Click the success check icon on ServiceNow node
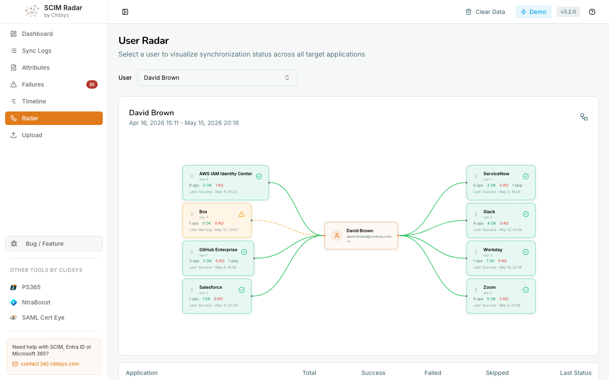Screen dimensions: 609x380 tap(526, 176)
